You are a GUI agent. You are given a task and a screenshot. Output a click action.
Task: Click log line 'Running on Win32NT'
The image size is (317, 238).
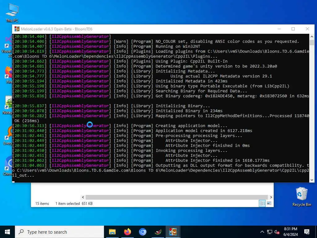tap(106, 46)
